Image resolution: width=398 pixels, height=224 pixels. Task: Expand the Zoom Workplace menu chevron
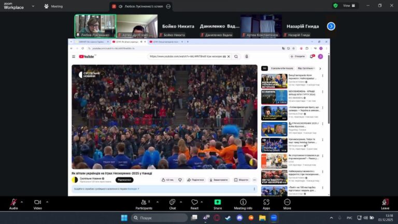(x=33, y=6)
